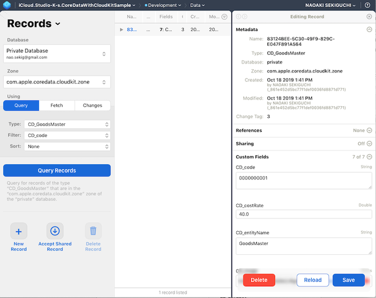Open the NAOAKI SEKIGUCHI account menu

pyautogui.click(x=330, y=6)
